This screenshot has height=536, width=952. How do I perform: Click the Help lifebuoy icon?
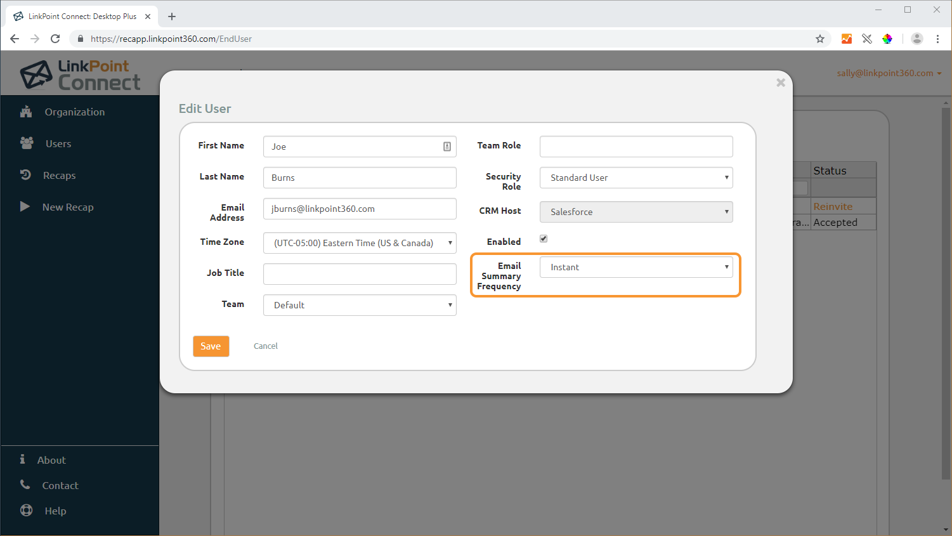(26, 510)
